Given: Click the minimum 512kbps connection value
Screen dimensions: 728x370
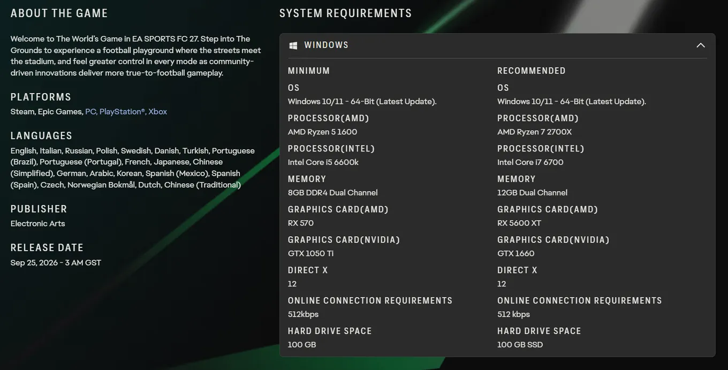Looking at the screenshot, I should [303, 315].
